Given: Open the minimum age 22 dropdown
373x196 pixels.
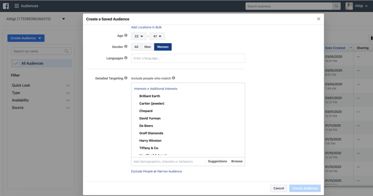Looking at the screenshot, I should click(x=139, y=36).
